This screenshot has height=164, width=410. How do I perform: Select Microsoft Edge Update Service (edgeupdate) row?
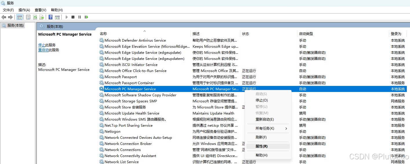(252, 52)
